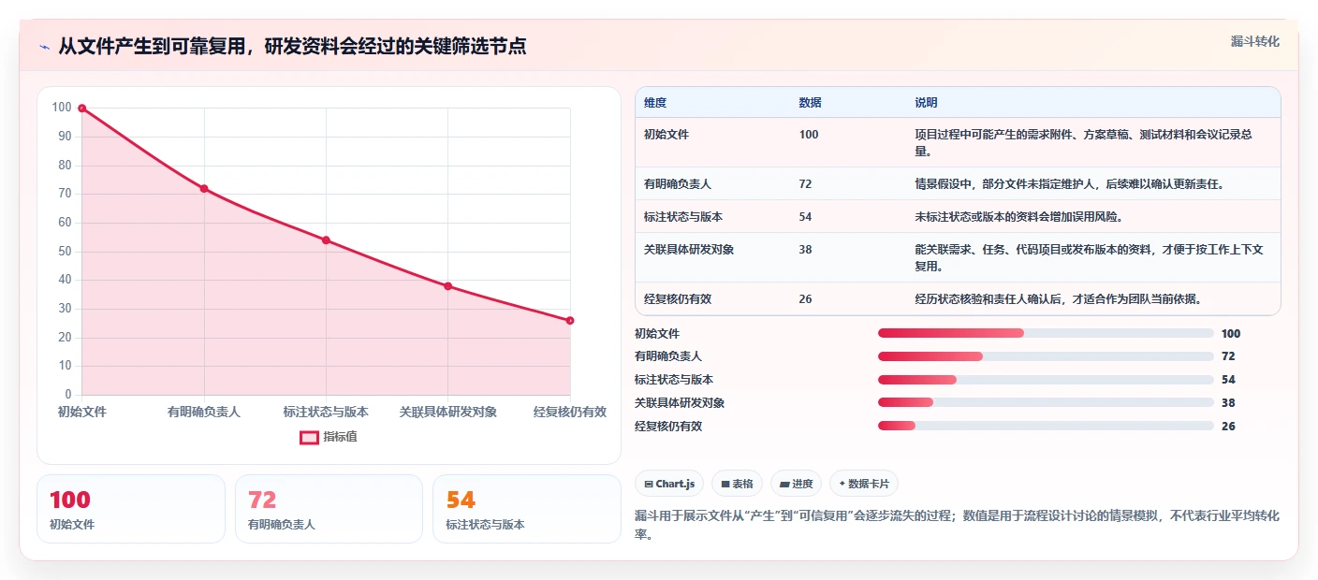This screenshot has width=1318, height=580.
Task: Click the 维度 column header
Action: (655, 103)
